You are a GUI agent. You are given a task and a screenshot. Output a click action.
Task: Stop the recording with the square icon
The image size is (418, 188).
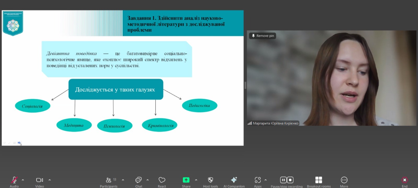290,180
